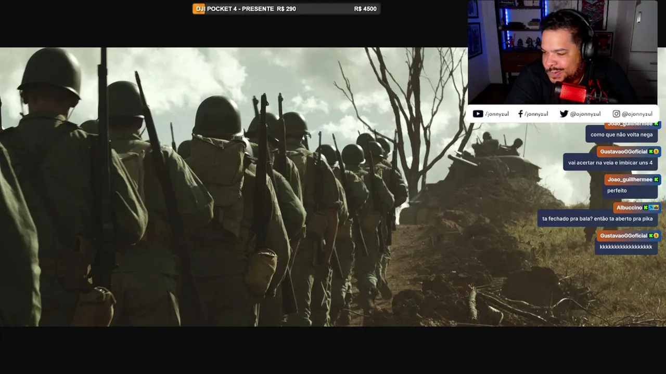This screenshot has height=374, width=666.
Task: Click the Kick badge beside Joao_guillhermee's 'perfeito' message
Action: click(656, 180)
